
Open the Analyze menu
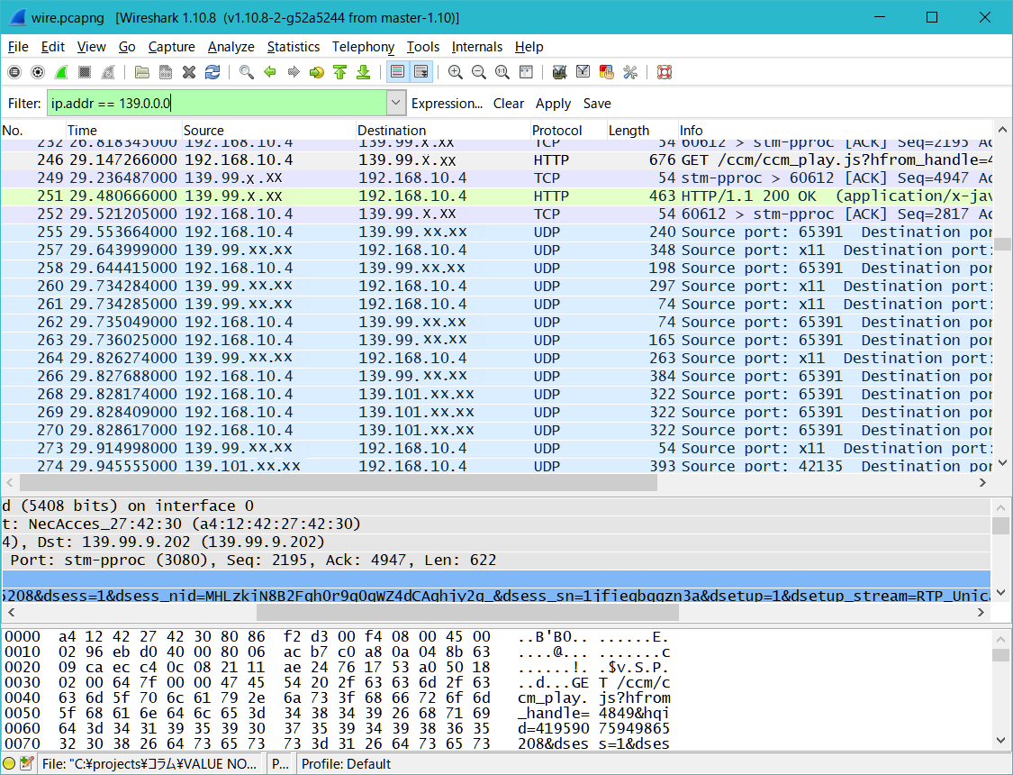[x=231, y=47]
